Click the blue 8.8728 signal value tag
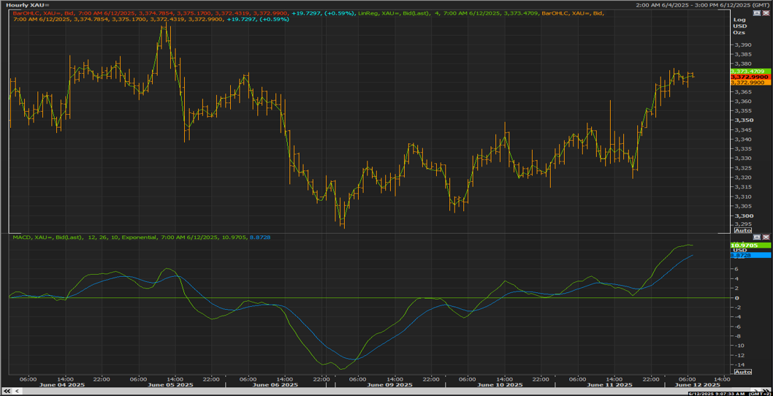773x396 pixels. [x=750, y=256]
